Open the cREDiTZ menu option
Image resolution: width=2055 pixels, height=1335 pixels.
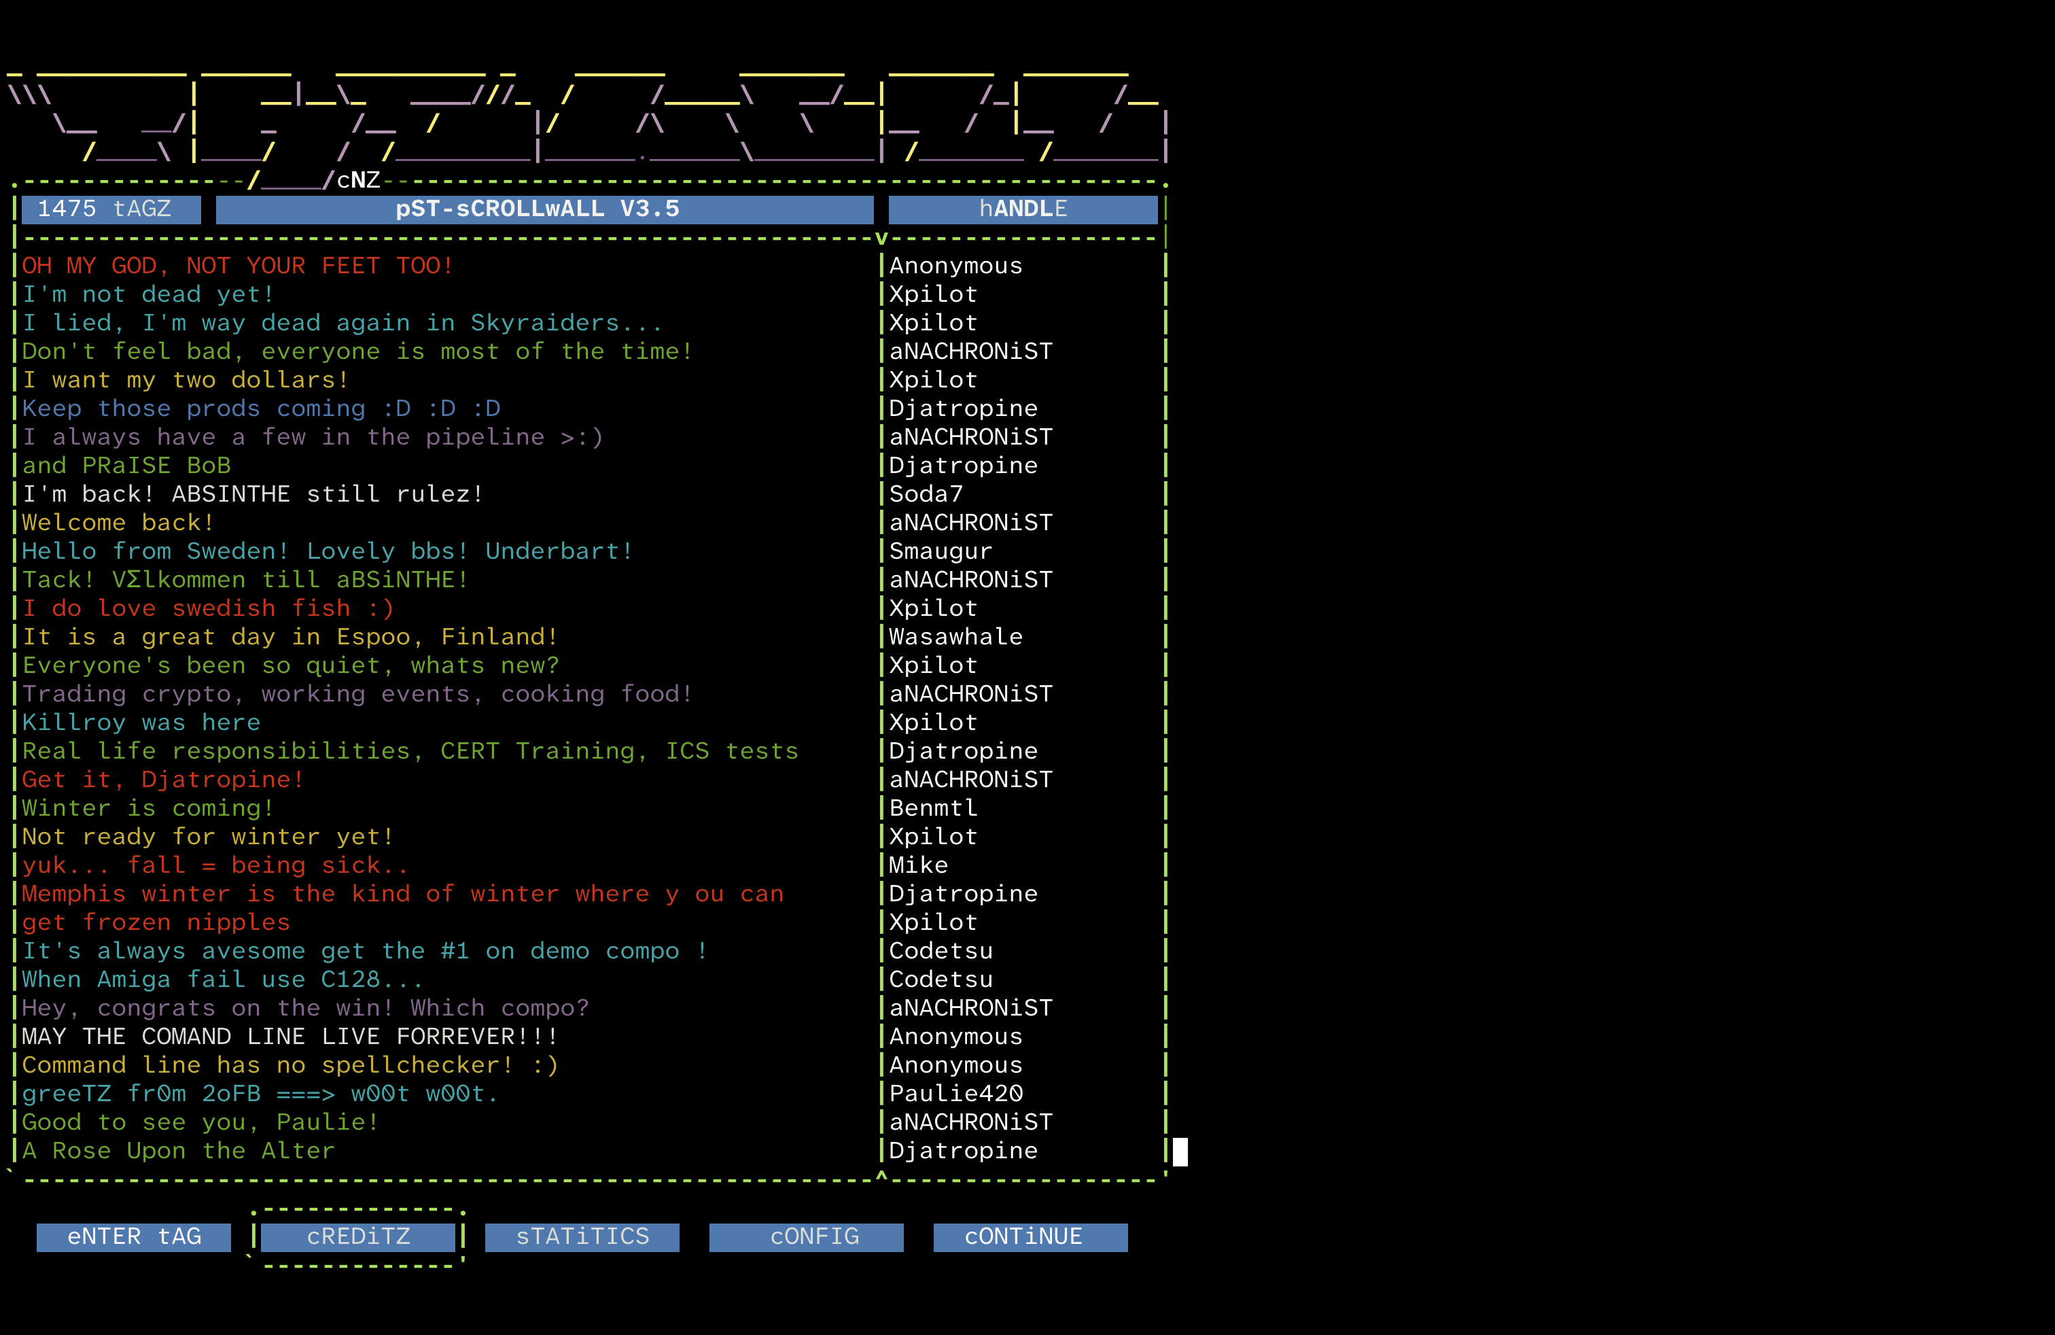(358, 1236)
